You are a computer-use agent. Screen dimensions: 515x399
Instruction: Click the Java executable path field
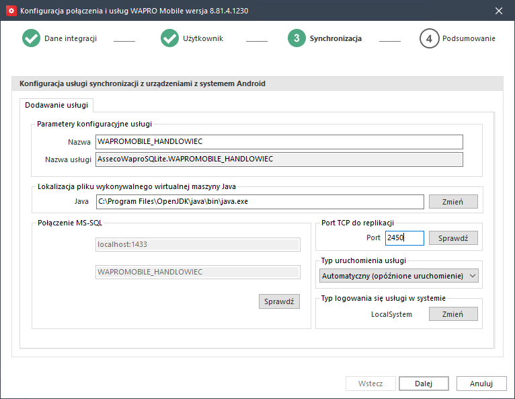260,201
